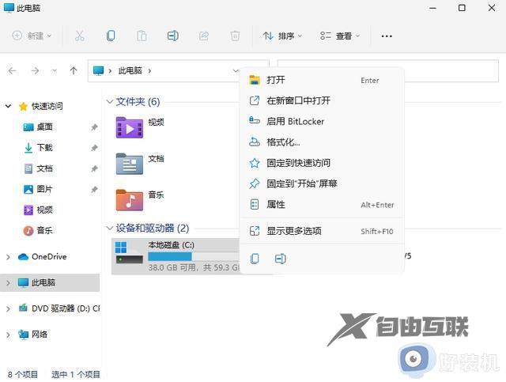Click the Copy icon in toolbar
506x382 pixels.
[x=111, y=36]
